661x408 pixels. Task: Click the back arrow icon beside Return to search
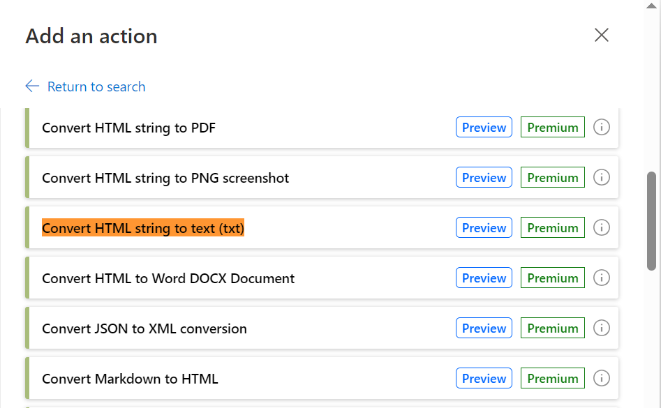click(x=32, y=86)
